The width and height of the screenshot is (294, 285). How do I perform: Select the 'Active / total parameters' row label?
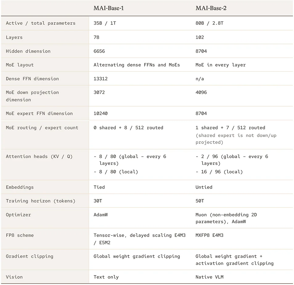coord(40,23)
